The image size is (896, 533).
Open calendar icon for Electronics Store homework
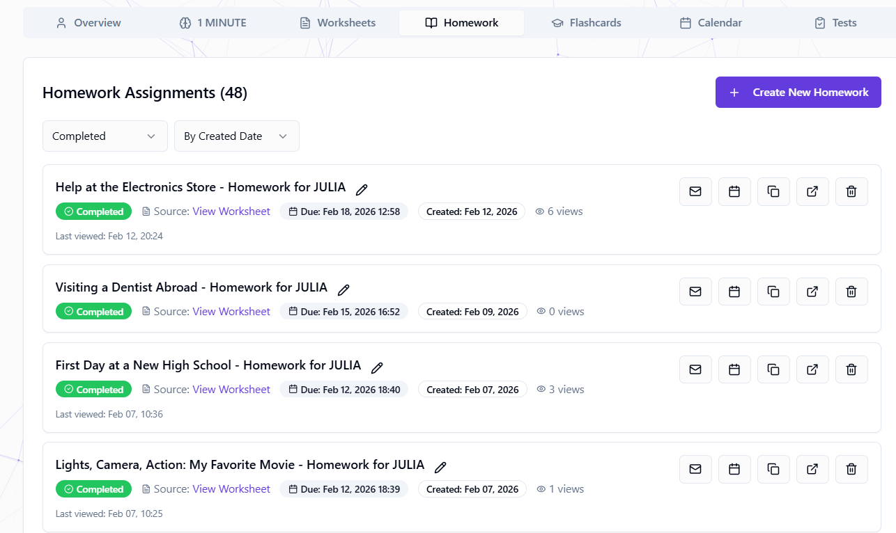pos(734,191)
